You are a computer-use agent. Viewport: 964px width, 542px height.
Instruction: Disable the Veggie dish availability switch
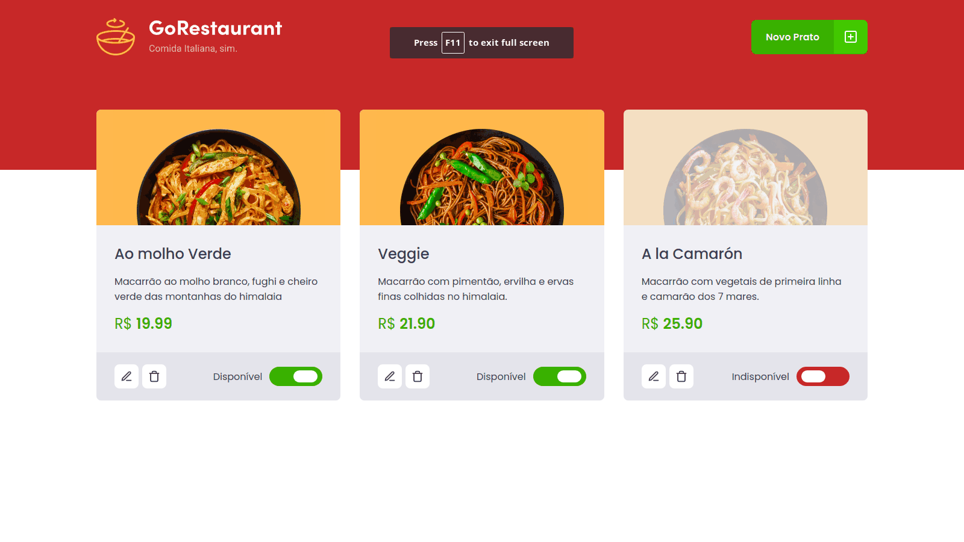pyautogui.click(x=560, y=376)
